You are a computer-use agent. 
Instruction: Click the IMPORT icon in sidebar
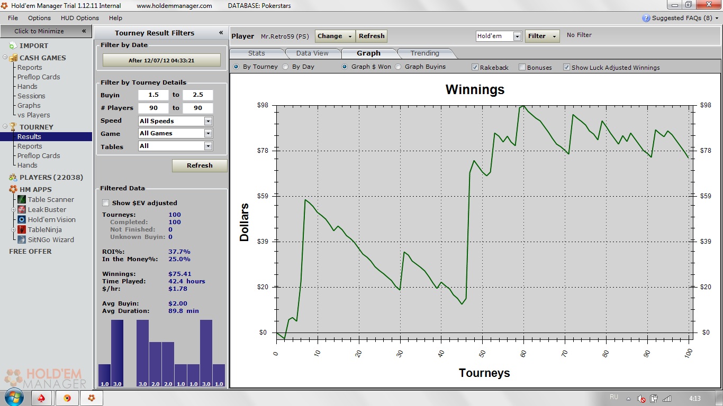(13, 46)
